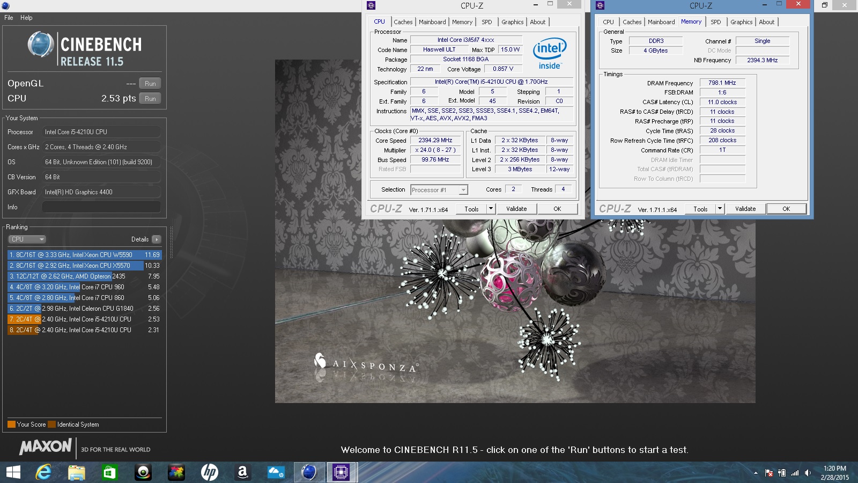The height and width of the screenshot is (483, 858).
Task: Expand the Tools dropdown arrow in left CPU-Z
Action: coord(491,209)
